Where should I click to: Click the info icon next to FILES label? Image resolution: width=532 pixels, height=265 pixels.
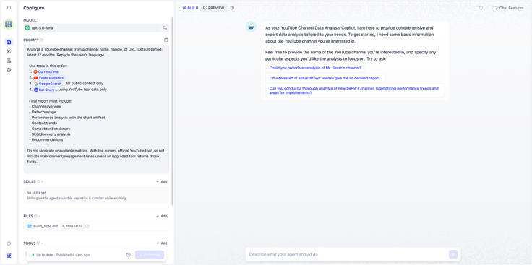[x=35, y=216]
